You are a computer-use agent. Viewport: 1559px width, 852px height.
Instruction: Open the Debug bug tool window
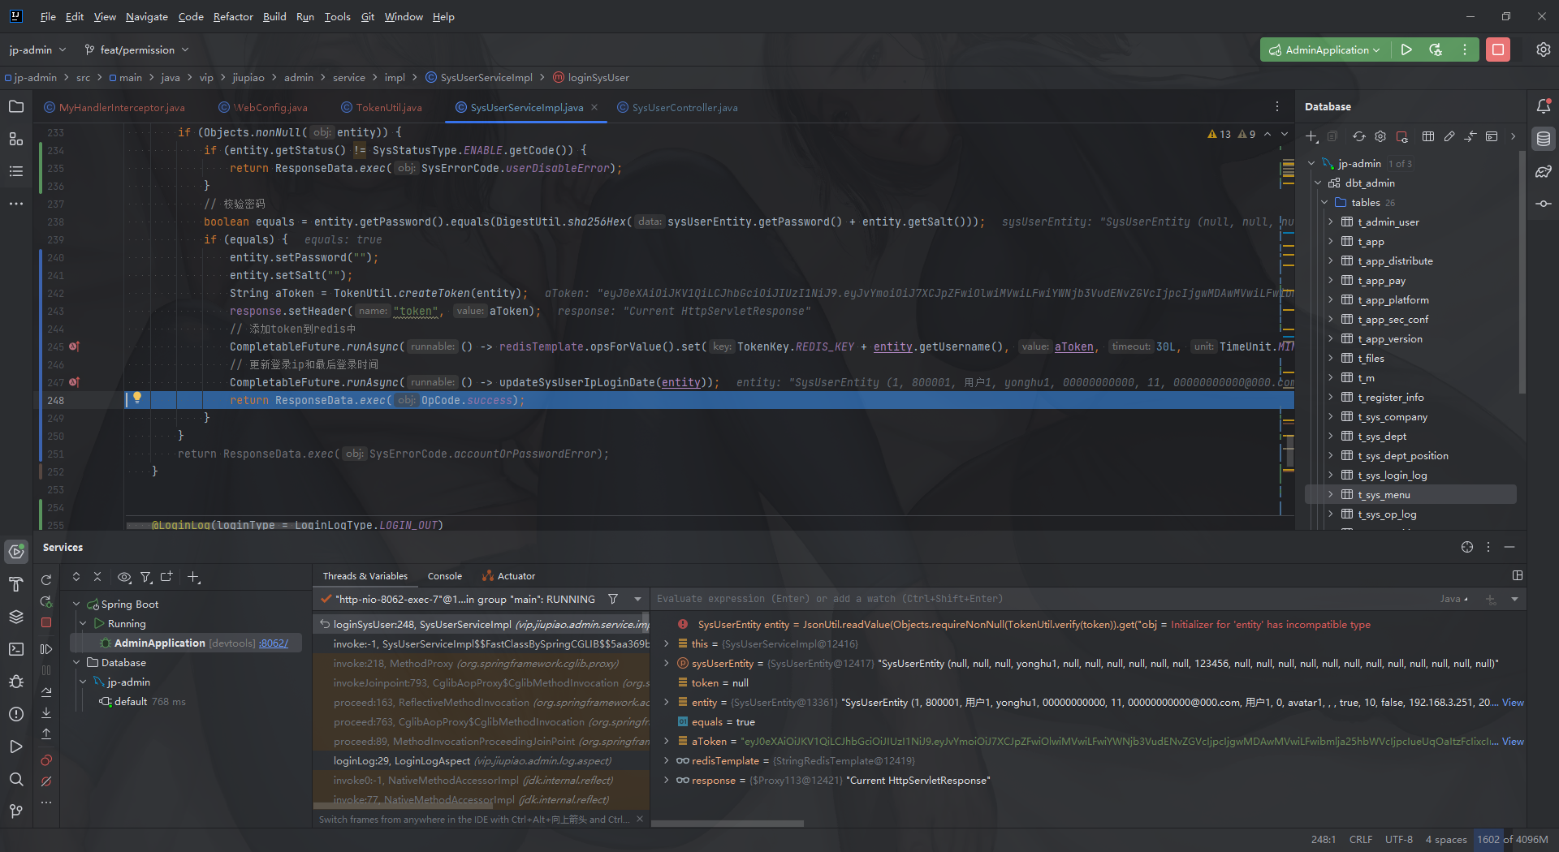(16, 682)
